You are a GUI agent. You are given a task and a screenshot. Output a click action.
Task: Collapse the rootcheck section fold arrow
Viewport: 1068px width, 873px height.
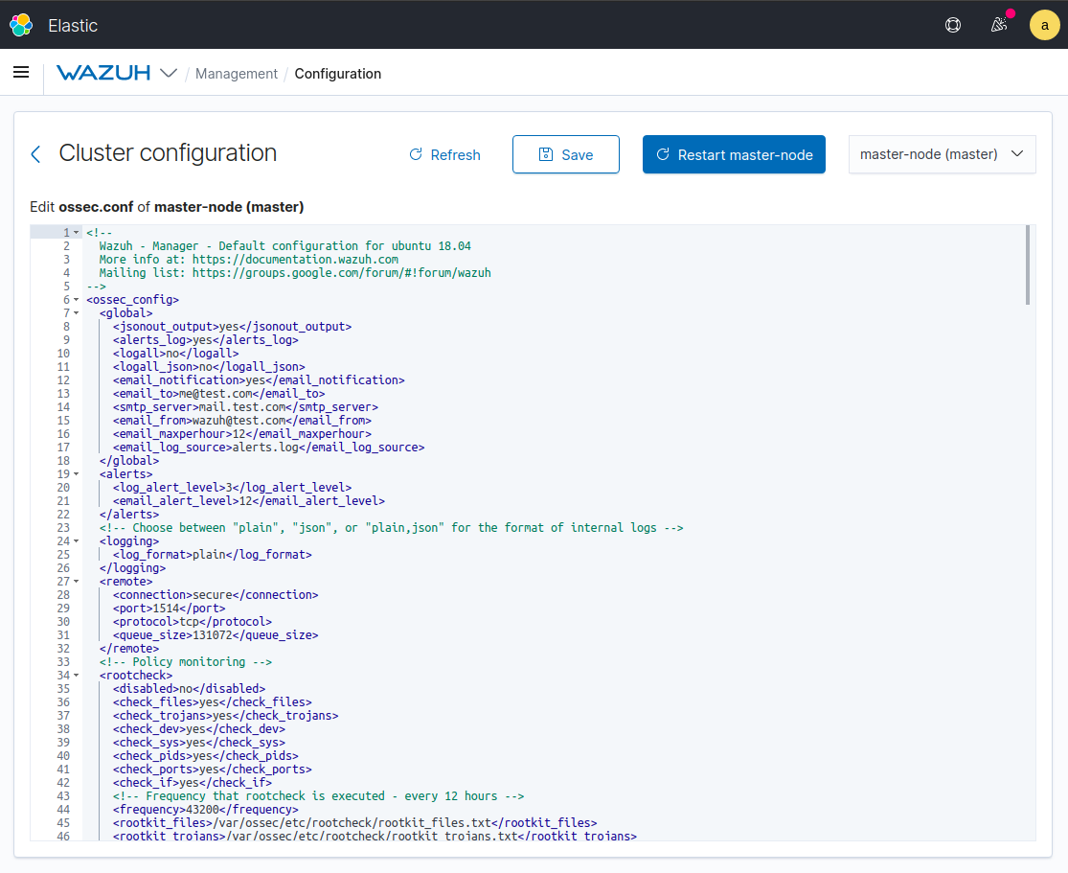click(75, 675)
